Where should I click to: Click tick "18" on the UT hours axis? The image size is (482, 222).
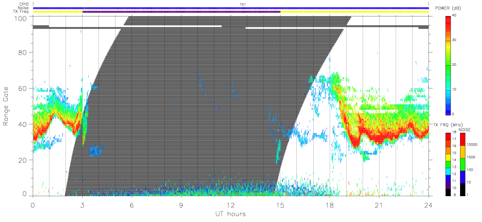point(330,205)
